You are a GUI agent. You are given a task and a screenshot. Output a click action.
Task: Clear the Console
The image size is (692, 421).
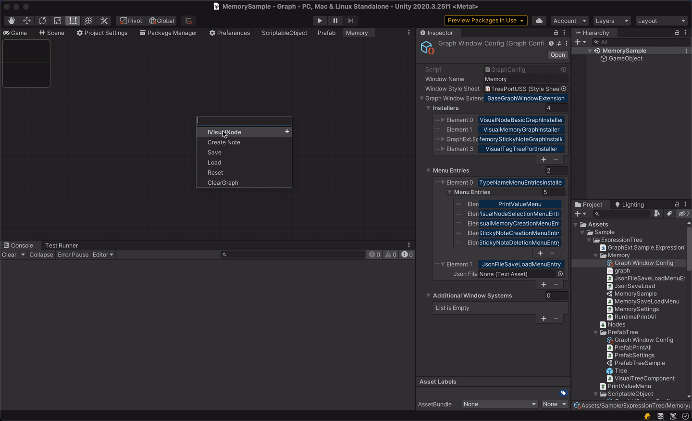point(10,255)
